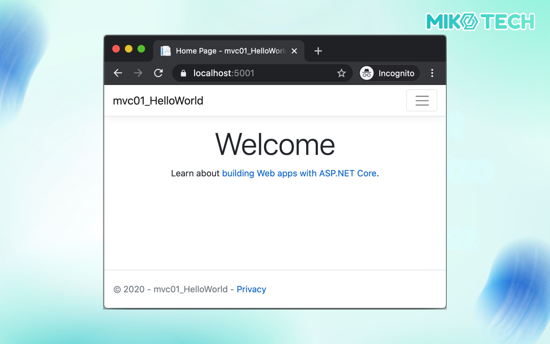Screen dimensions: 550x344
Task: Click the yellow minimize window button
Action: (129, 49)
